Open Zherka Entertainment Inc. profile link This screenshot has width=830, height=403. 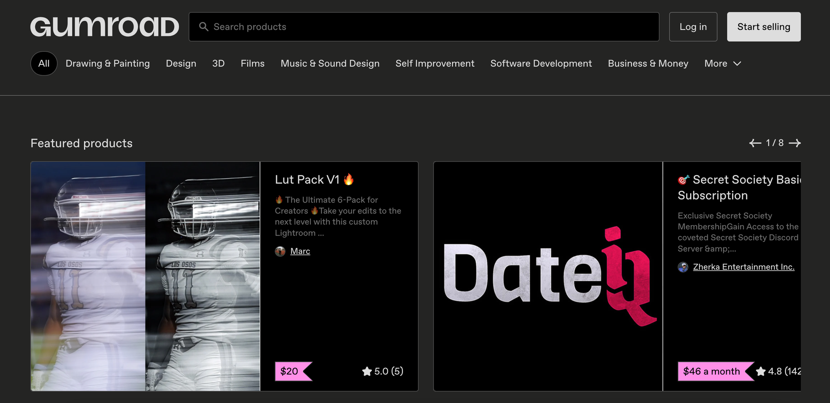(x=744, y=267)
